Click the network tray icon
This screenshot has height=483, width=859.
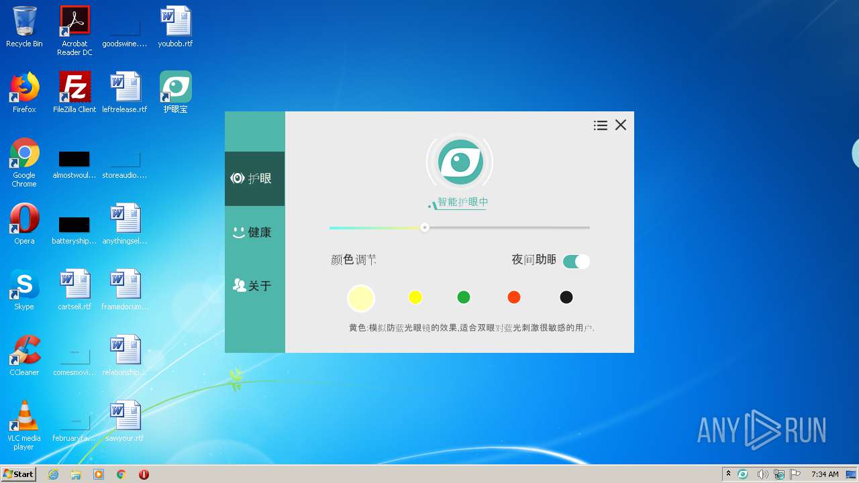point(779,474)
